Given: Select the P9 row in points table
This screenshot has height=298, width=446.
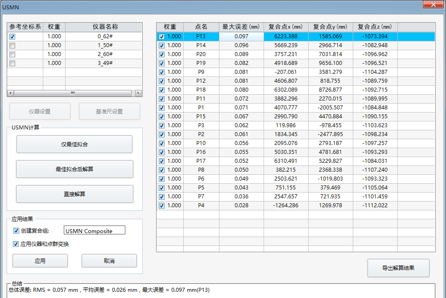Looking at the screenshot, I should coord(201,72).
